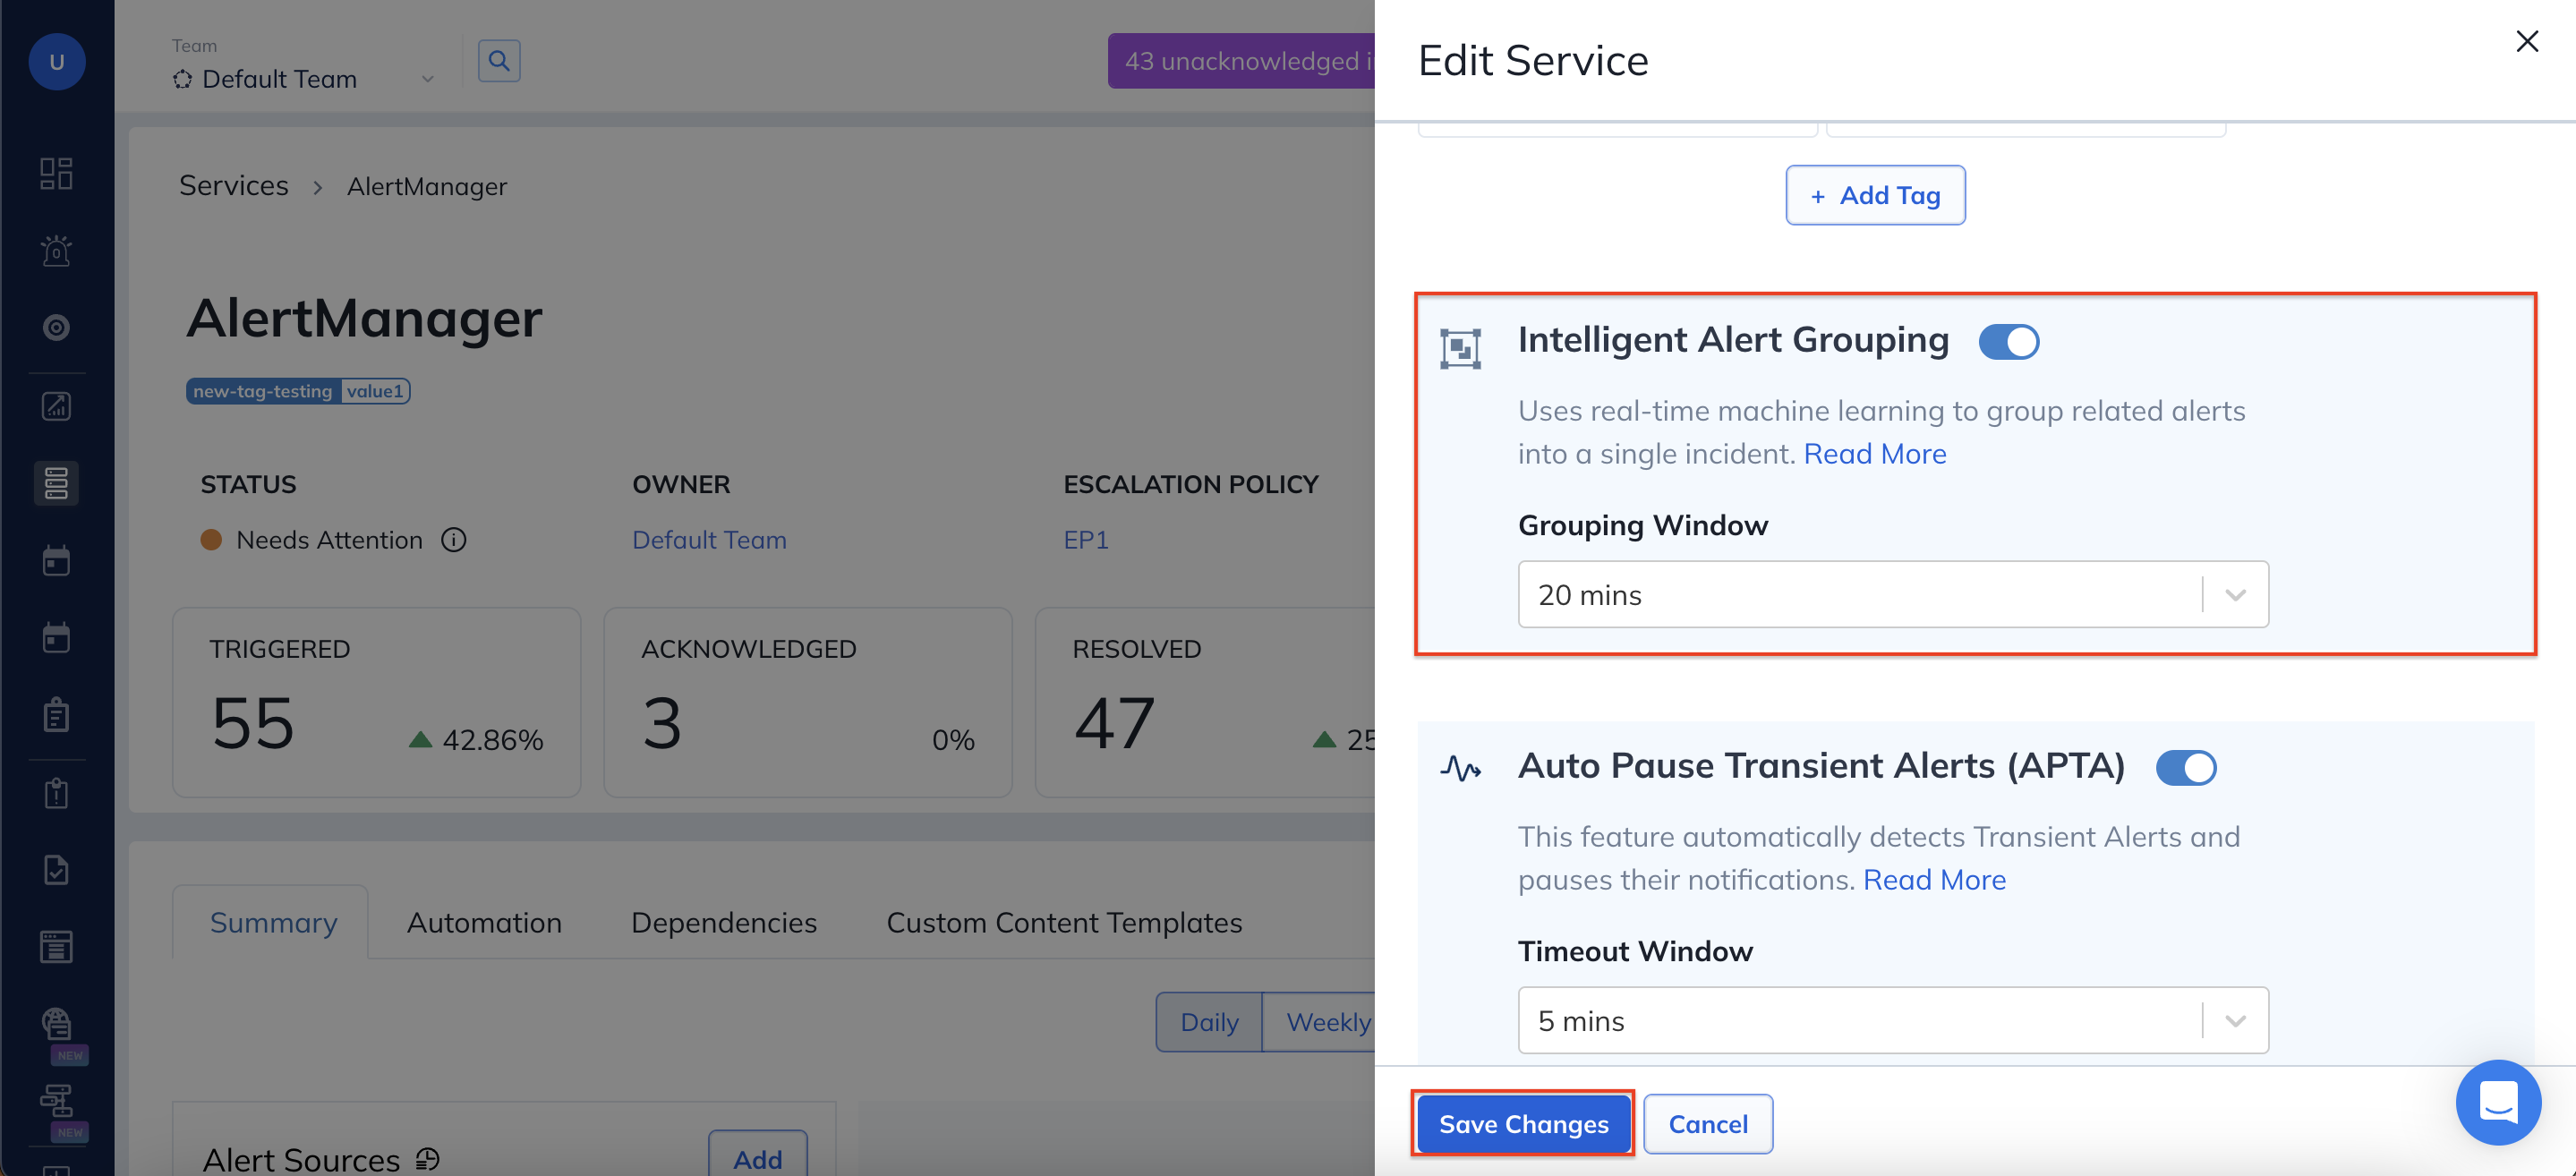
Task: Open the Dependencies tab
Action: tap(723, 922)
